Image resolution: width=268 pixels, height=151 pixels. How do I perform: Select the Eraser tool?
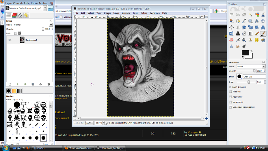[231, 40]
